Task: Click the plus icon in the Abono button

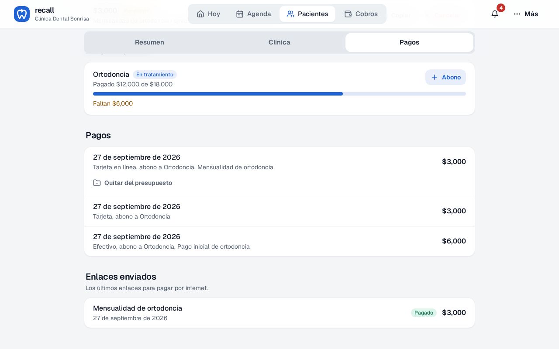Action: [x=435, y=77]
